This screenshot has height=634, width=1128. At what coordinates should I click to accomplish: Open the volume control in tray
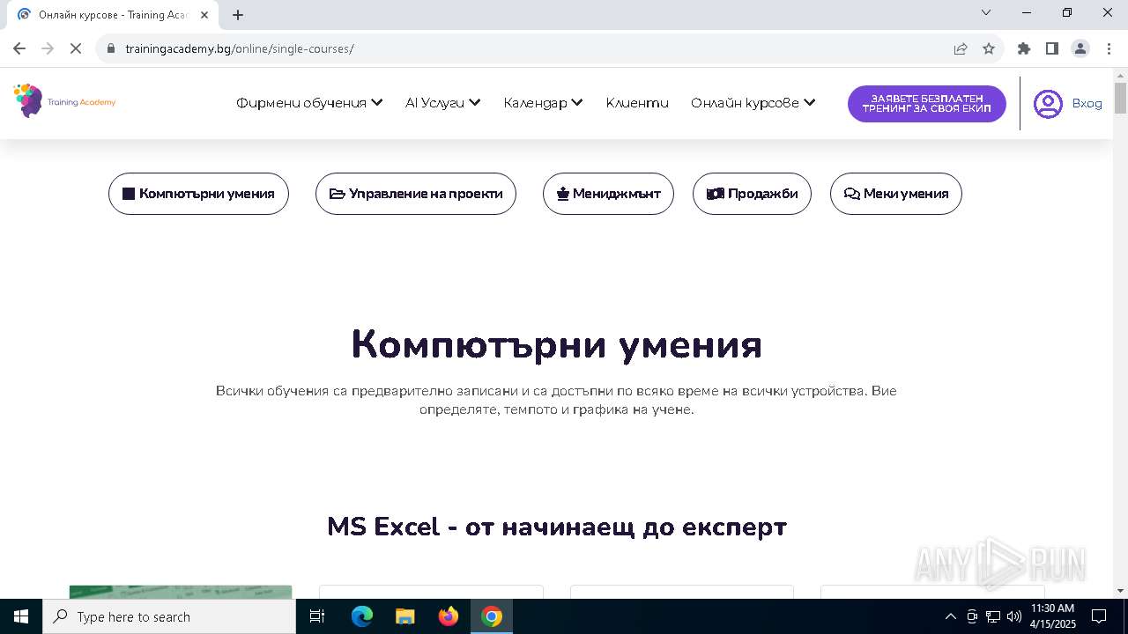pyautogui.click(x=1014, y=616)
